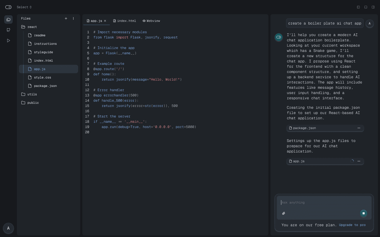Click the assistant avatar icon in chat
This screenshot has height=237, width=380.
pos(279,37)
